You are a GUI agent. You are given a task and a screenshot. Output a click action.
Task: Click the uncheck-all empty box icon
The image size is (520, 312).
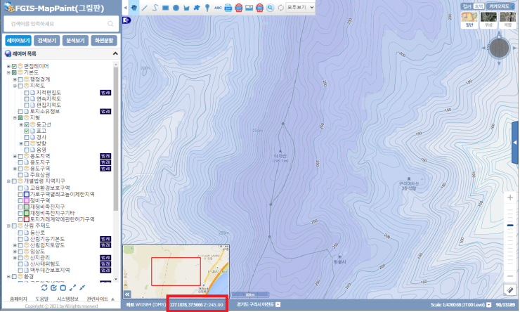63,287
